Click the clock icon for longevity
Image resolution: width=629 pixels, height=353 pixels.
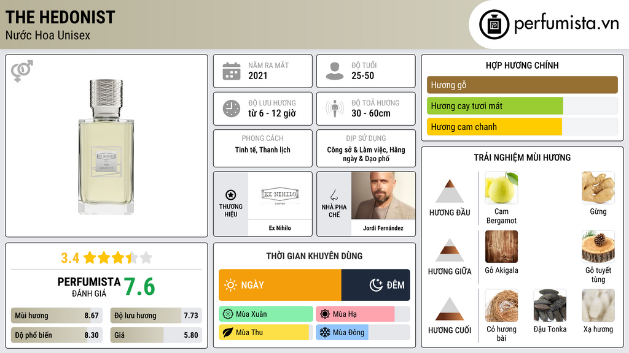[x=232, y=108]
